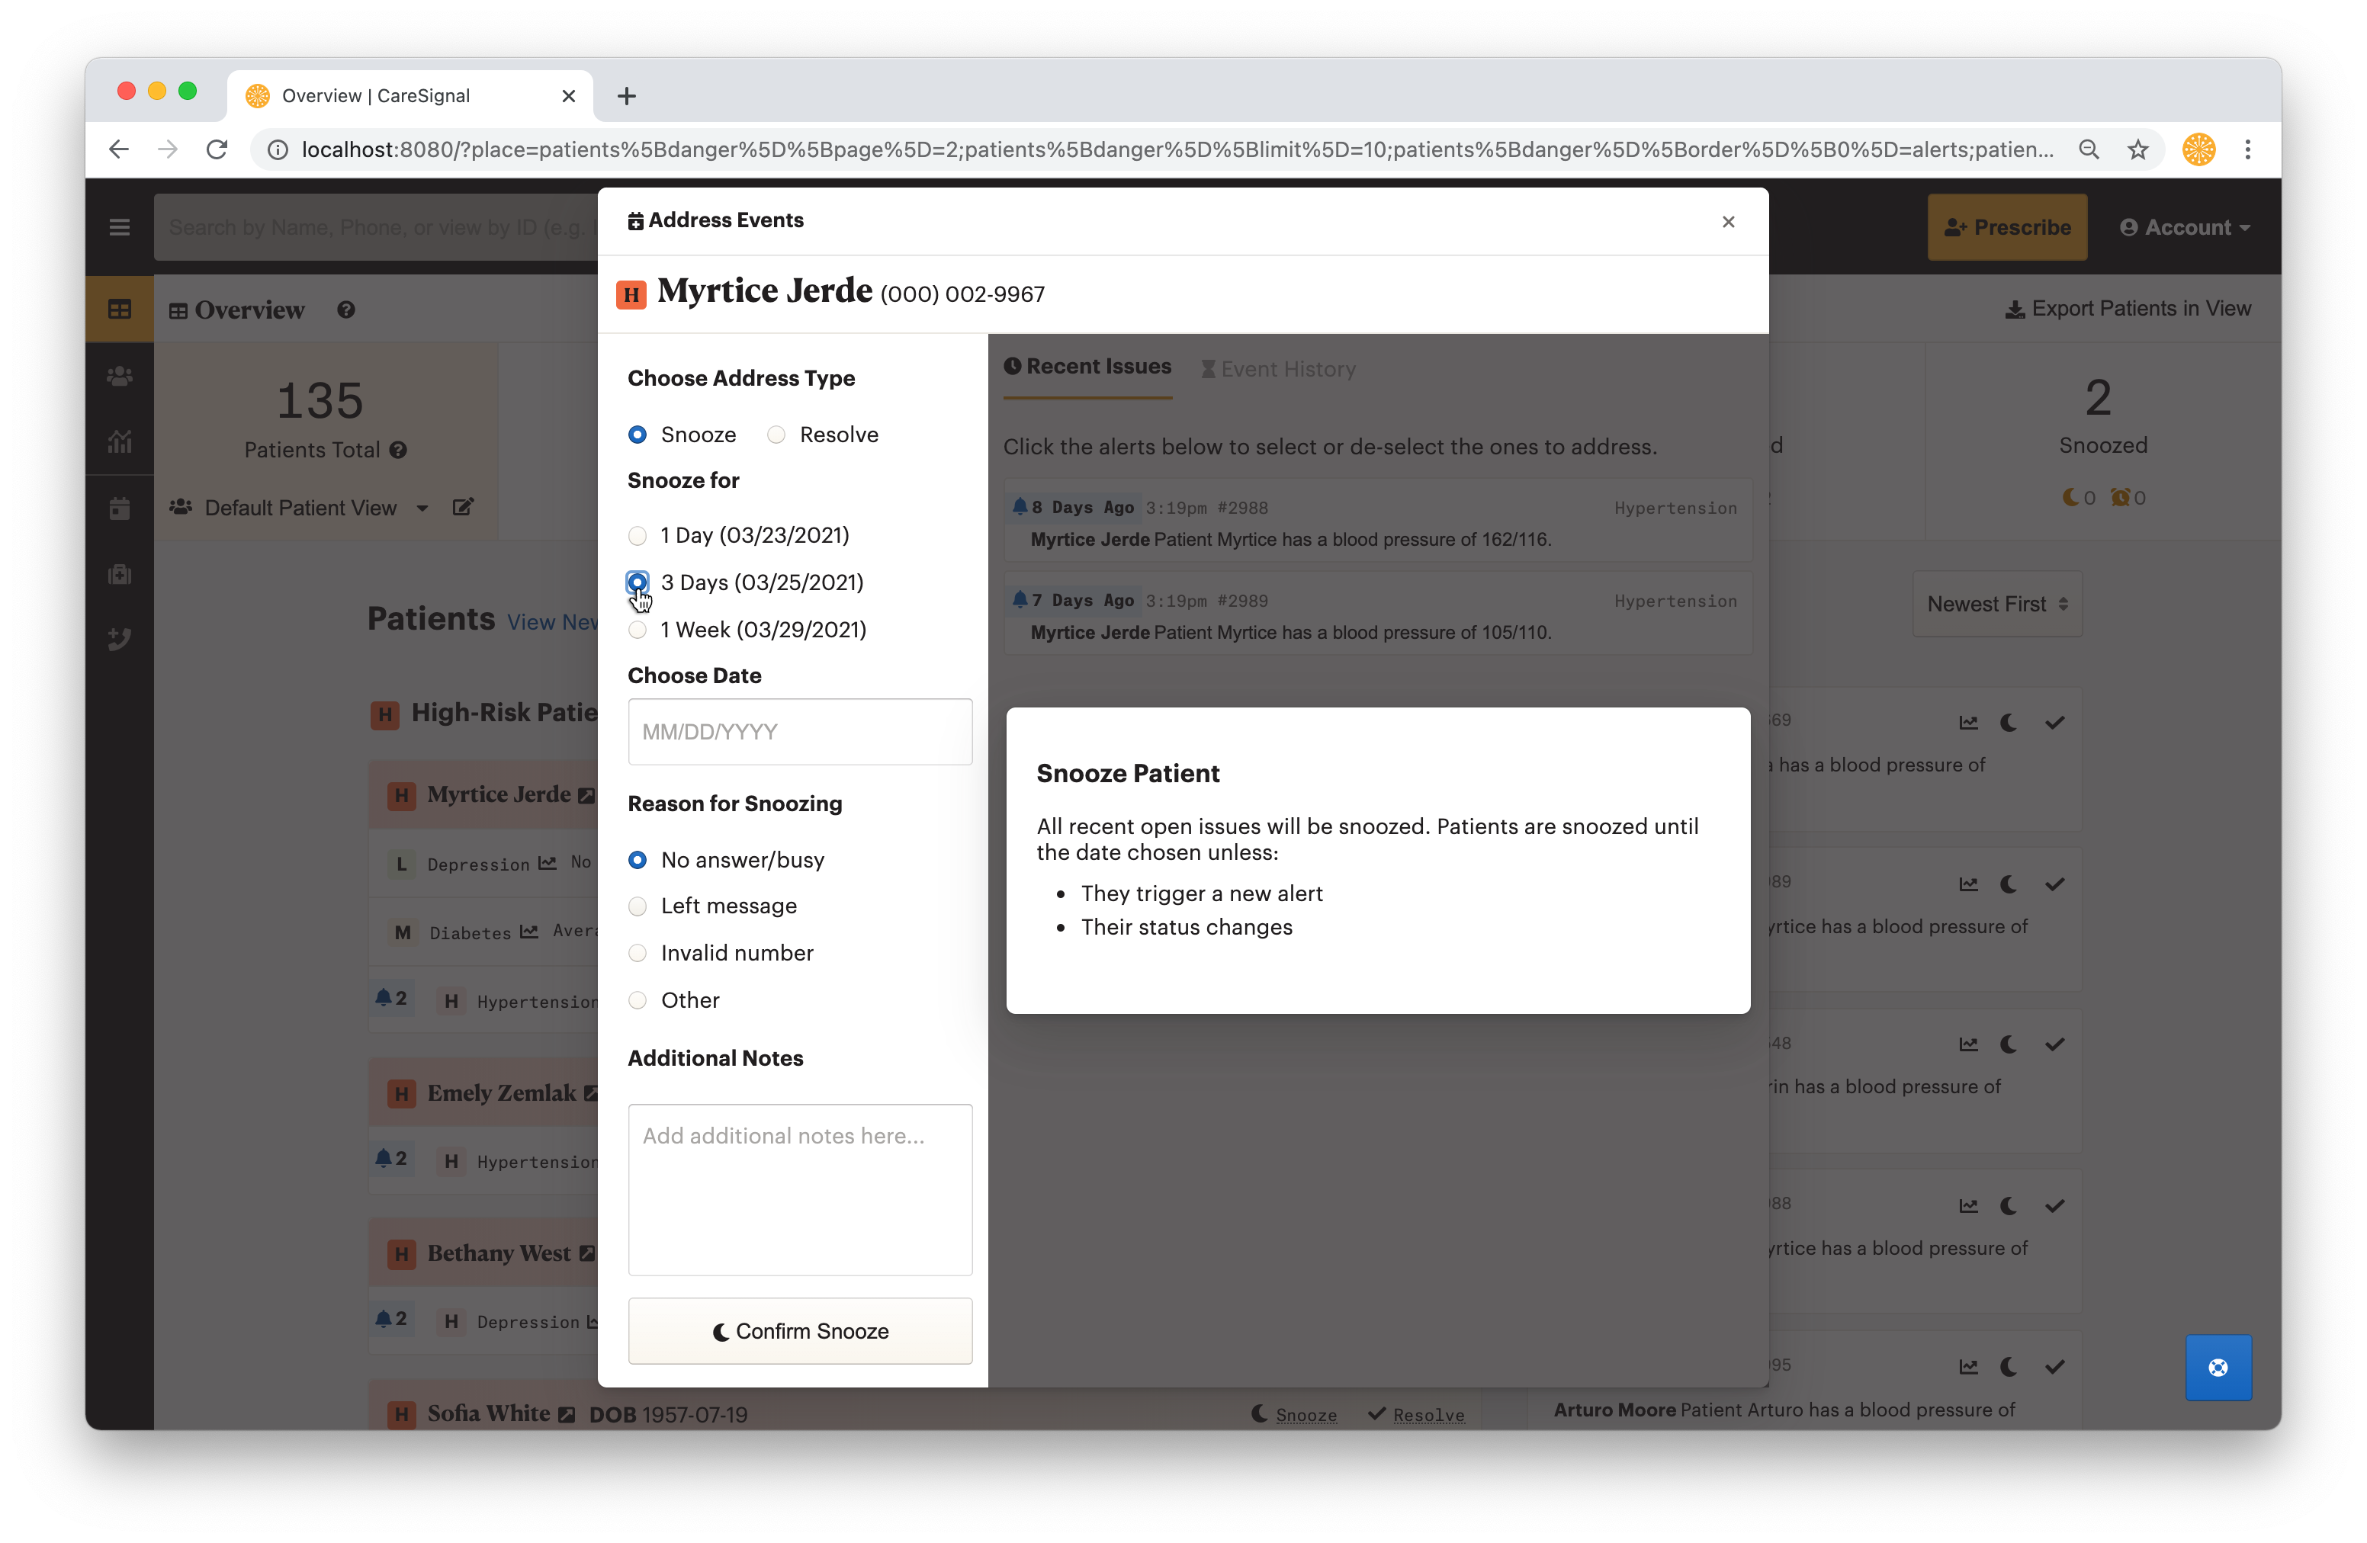The width and height of the screenshot is (2367, 1543).
Task: Open a new browser tab
Action: [x=627, y=96]
